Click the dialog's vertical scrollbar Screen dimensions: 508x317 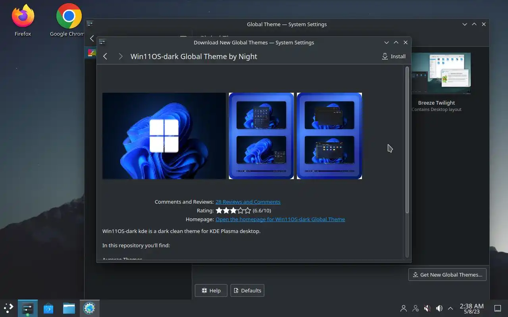(x=407, y=140)
